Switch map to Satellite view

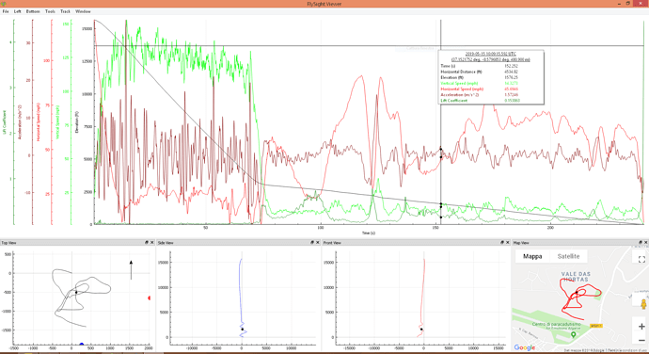click(x=568, y=256)
